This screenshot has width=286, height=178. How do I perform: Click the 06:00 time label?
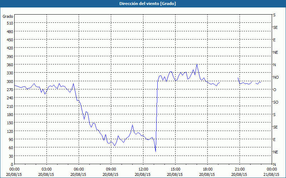79,169
